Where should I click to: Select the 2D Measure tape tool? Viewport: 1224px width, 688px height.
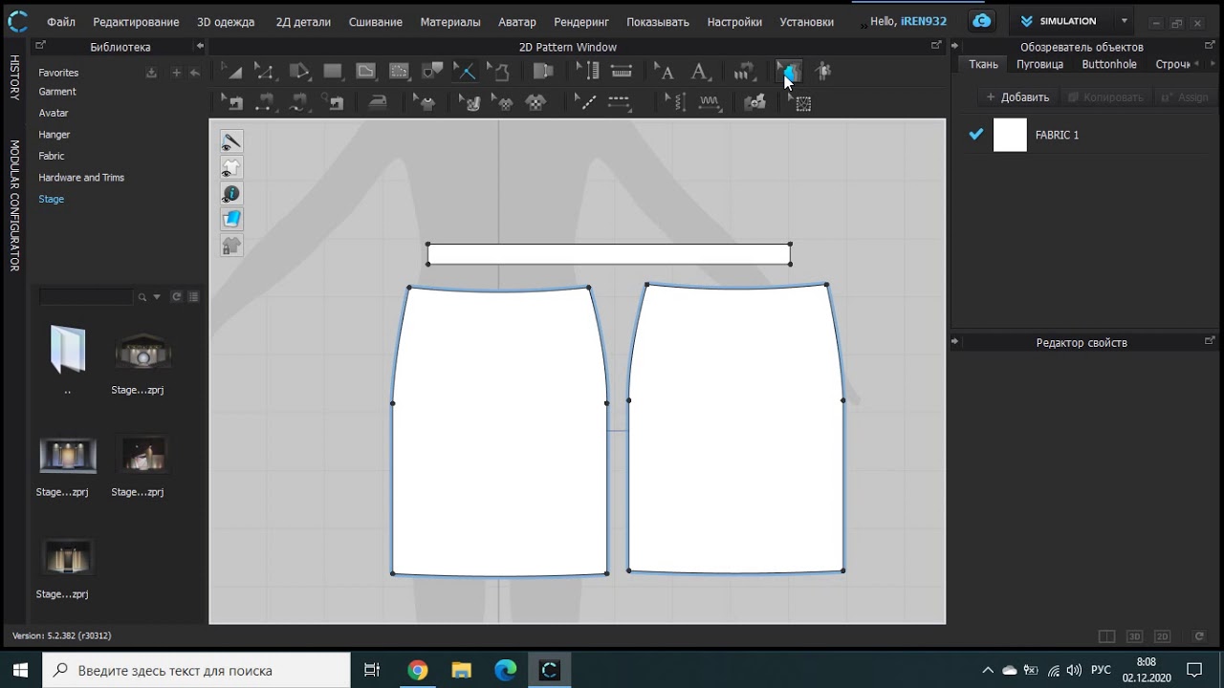point(622,72)
